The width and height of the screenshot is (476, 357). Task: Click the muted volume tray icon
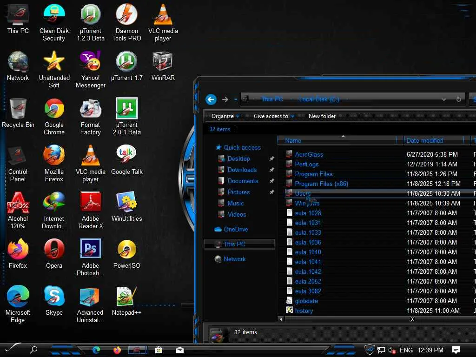pyautogui.click(x=391, y=350)
